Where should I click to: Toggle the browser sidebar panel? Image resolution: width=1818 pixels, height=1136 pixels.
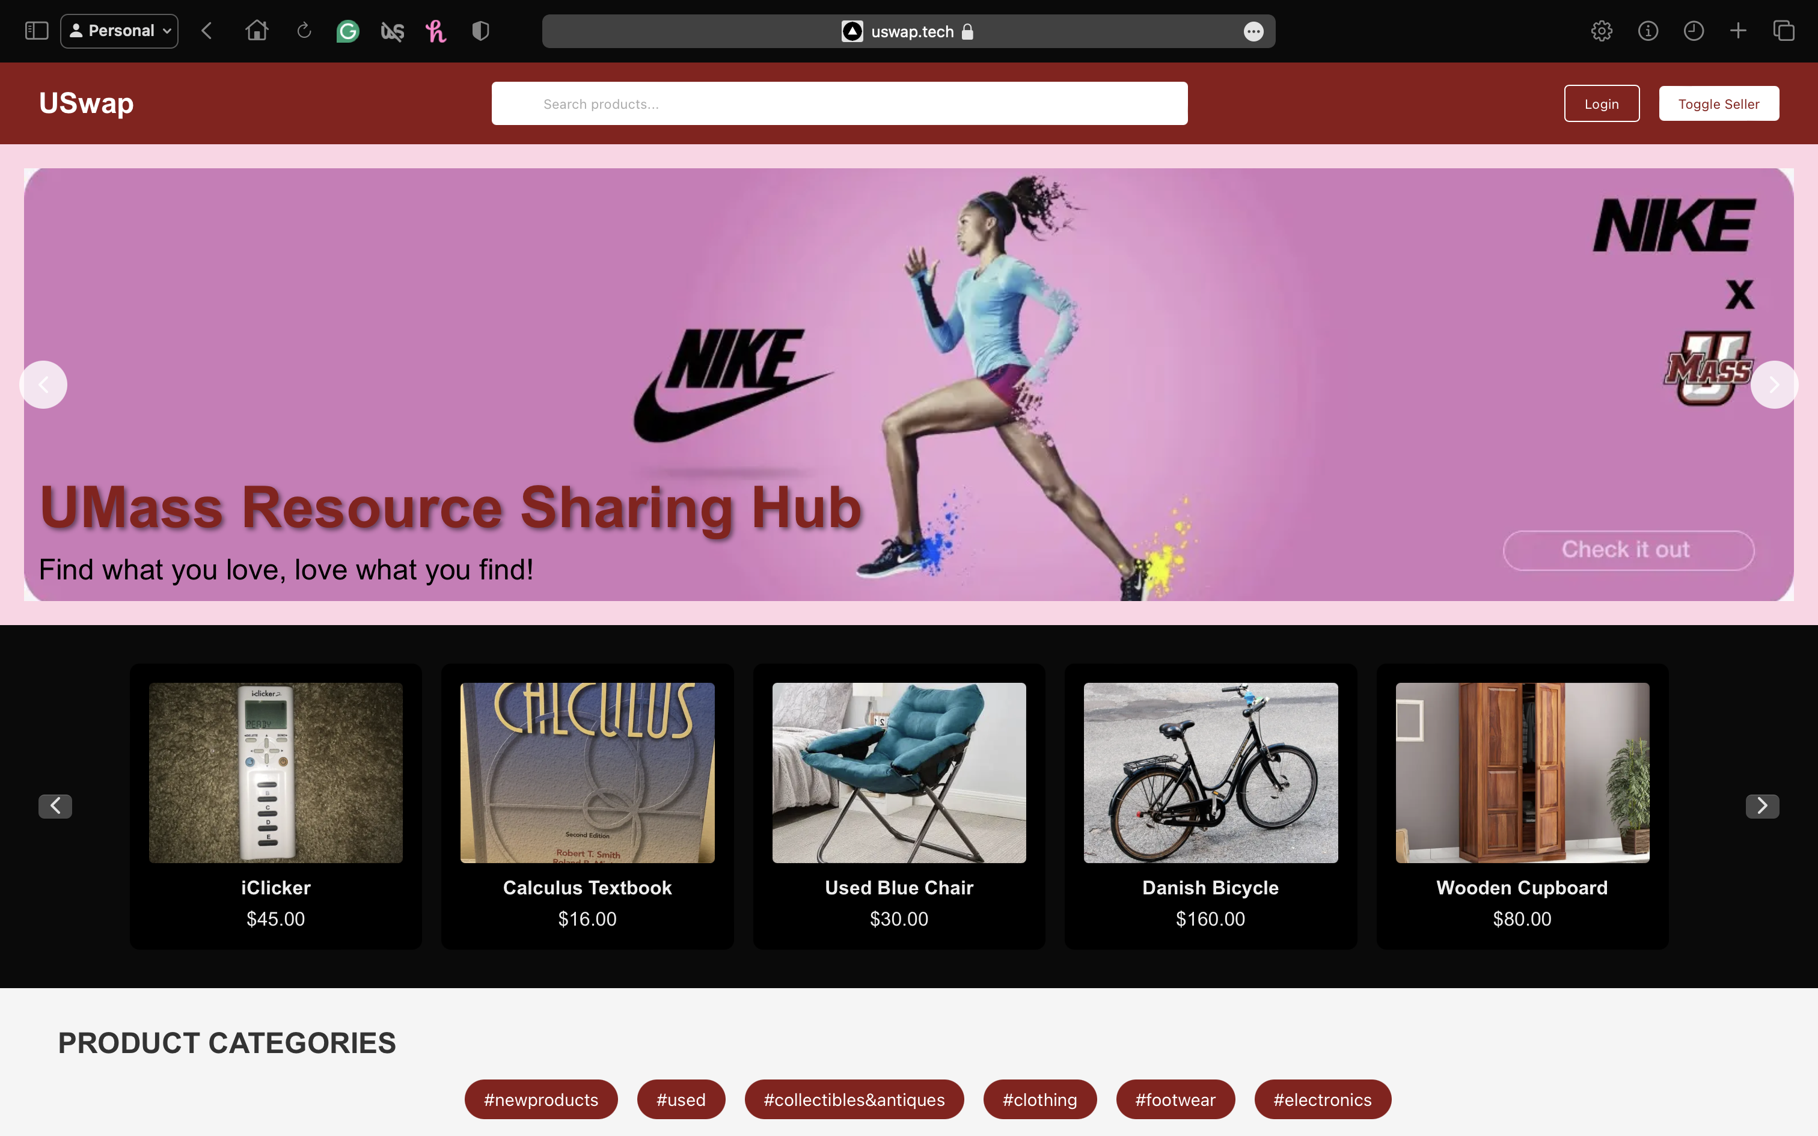point(36,31)
